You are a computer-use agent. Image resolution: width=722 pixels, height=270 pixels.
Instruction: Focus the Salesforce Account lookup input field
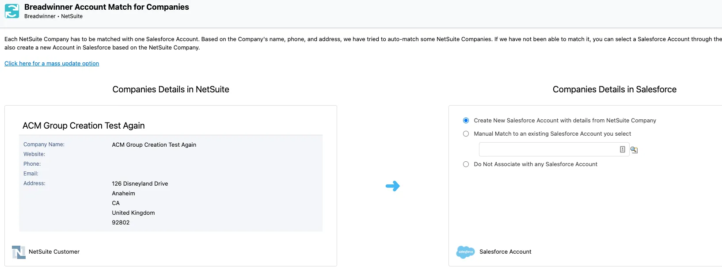click(554, 149)
